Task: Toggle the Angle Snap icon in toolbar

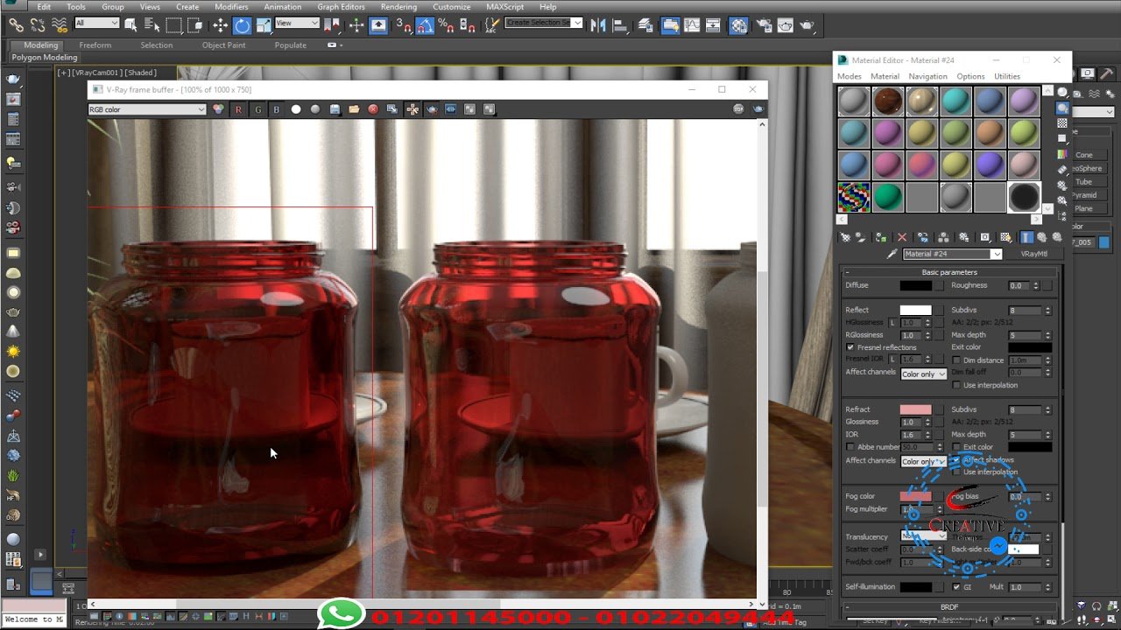Action: (x=425, y=25)
